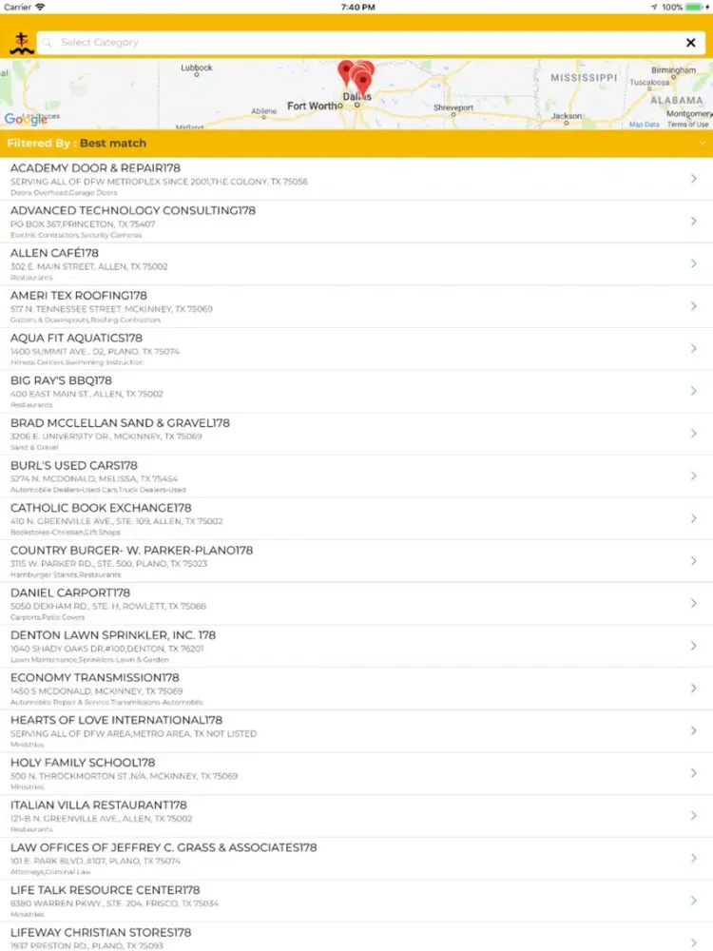Screen dimensions: 713x951
Task: Open Burl's Used Cars chevron arrow
Action: pos(694,475)
